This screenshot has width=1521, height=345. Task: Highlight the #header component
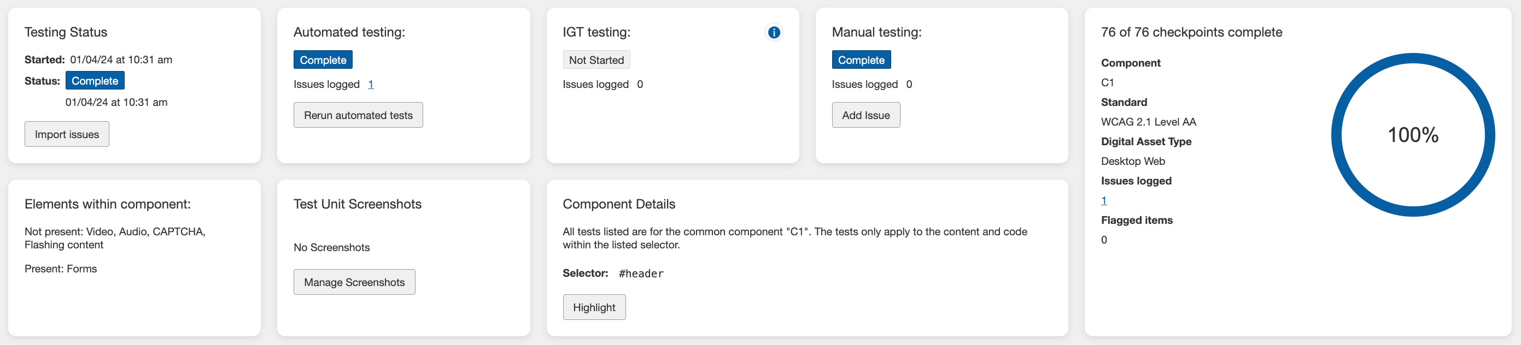(x=593, y=307)
